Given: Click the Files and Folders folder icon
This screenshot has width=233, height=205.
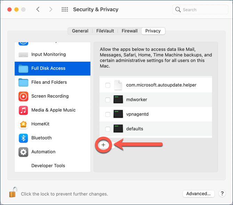Looking at the screenshot, I should click(23, 82).
